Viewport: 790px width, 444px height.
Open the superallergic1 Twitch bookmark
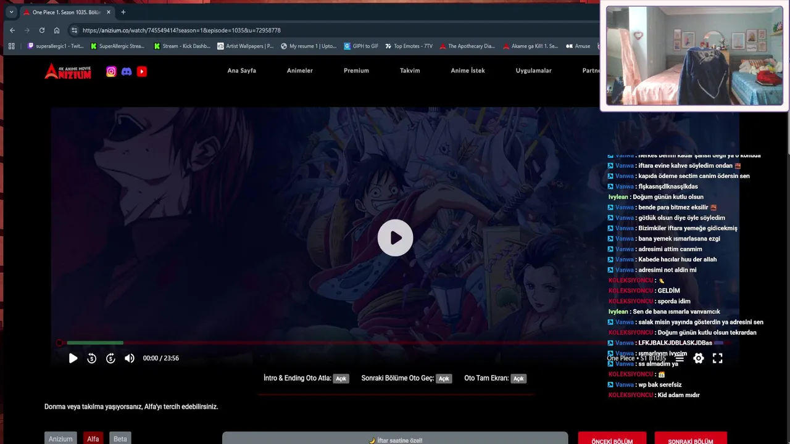(56, 46)
